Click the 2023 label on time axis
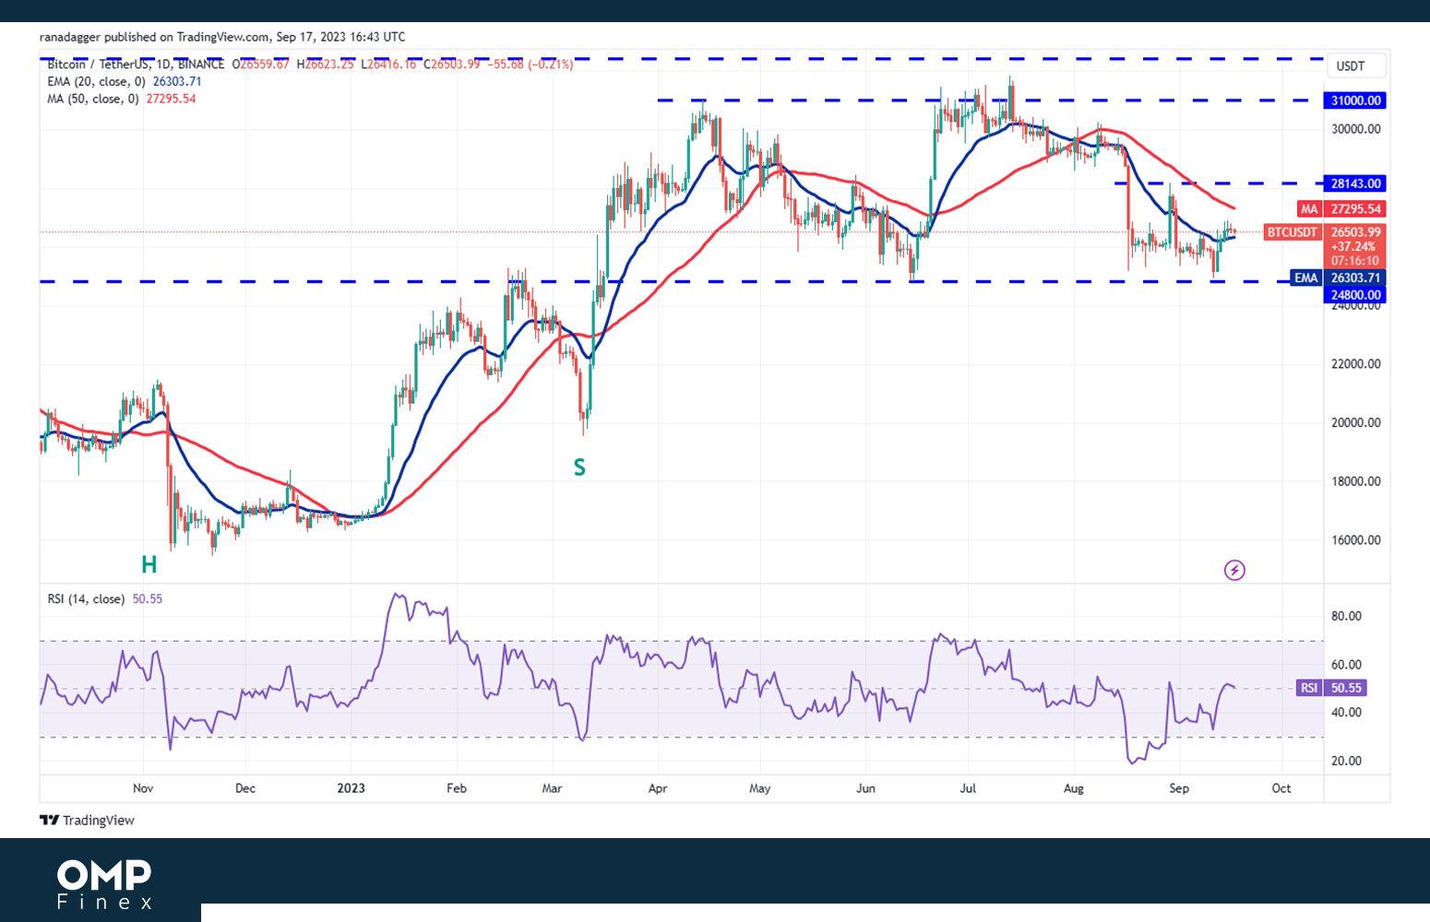The height and width of the screenshot is (922, 1430). click(351, 788)
